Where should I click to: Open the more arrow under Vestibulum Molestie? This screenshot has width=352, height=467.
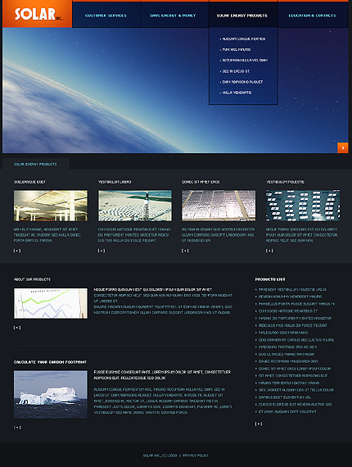pyautogui.click(x=269, y=251)
